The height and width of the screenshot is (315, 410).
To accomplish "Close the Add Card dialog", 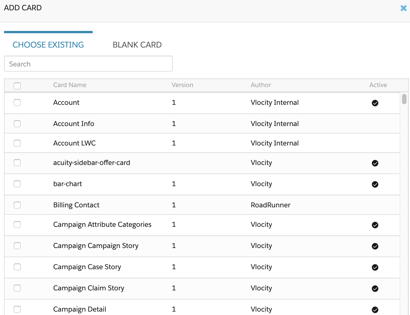I will pyautogui.click(x=403, y=8).
